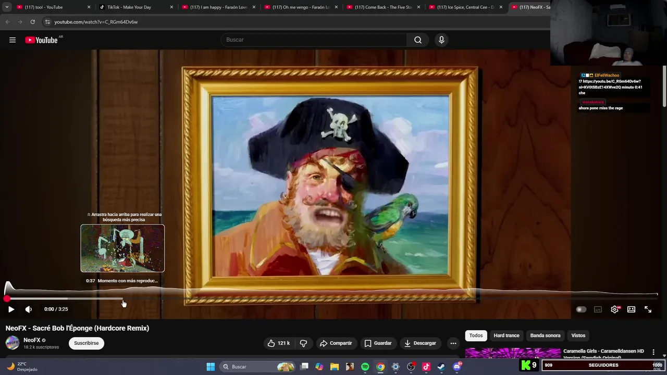
Task: Go to the YouTube home logo
Action: (x=41, y=40)
